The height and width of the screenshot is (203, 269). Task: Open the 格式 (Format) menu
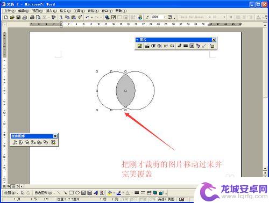[66, 11]
